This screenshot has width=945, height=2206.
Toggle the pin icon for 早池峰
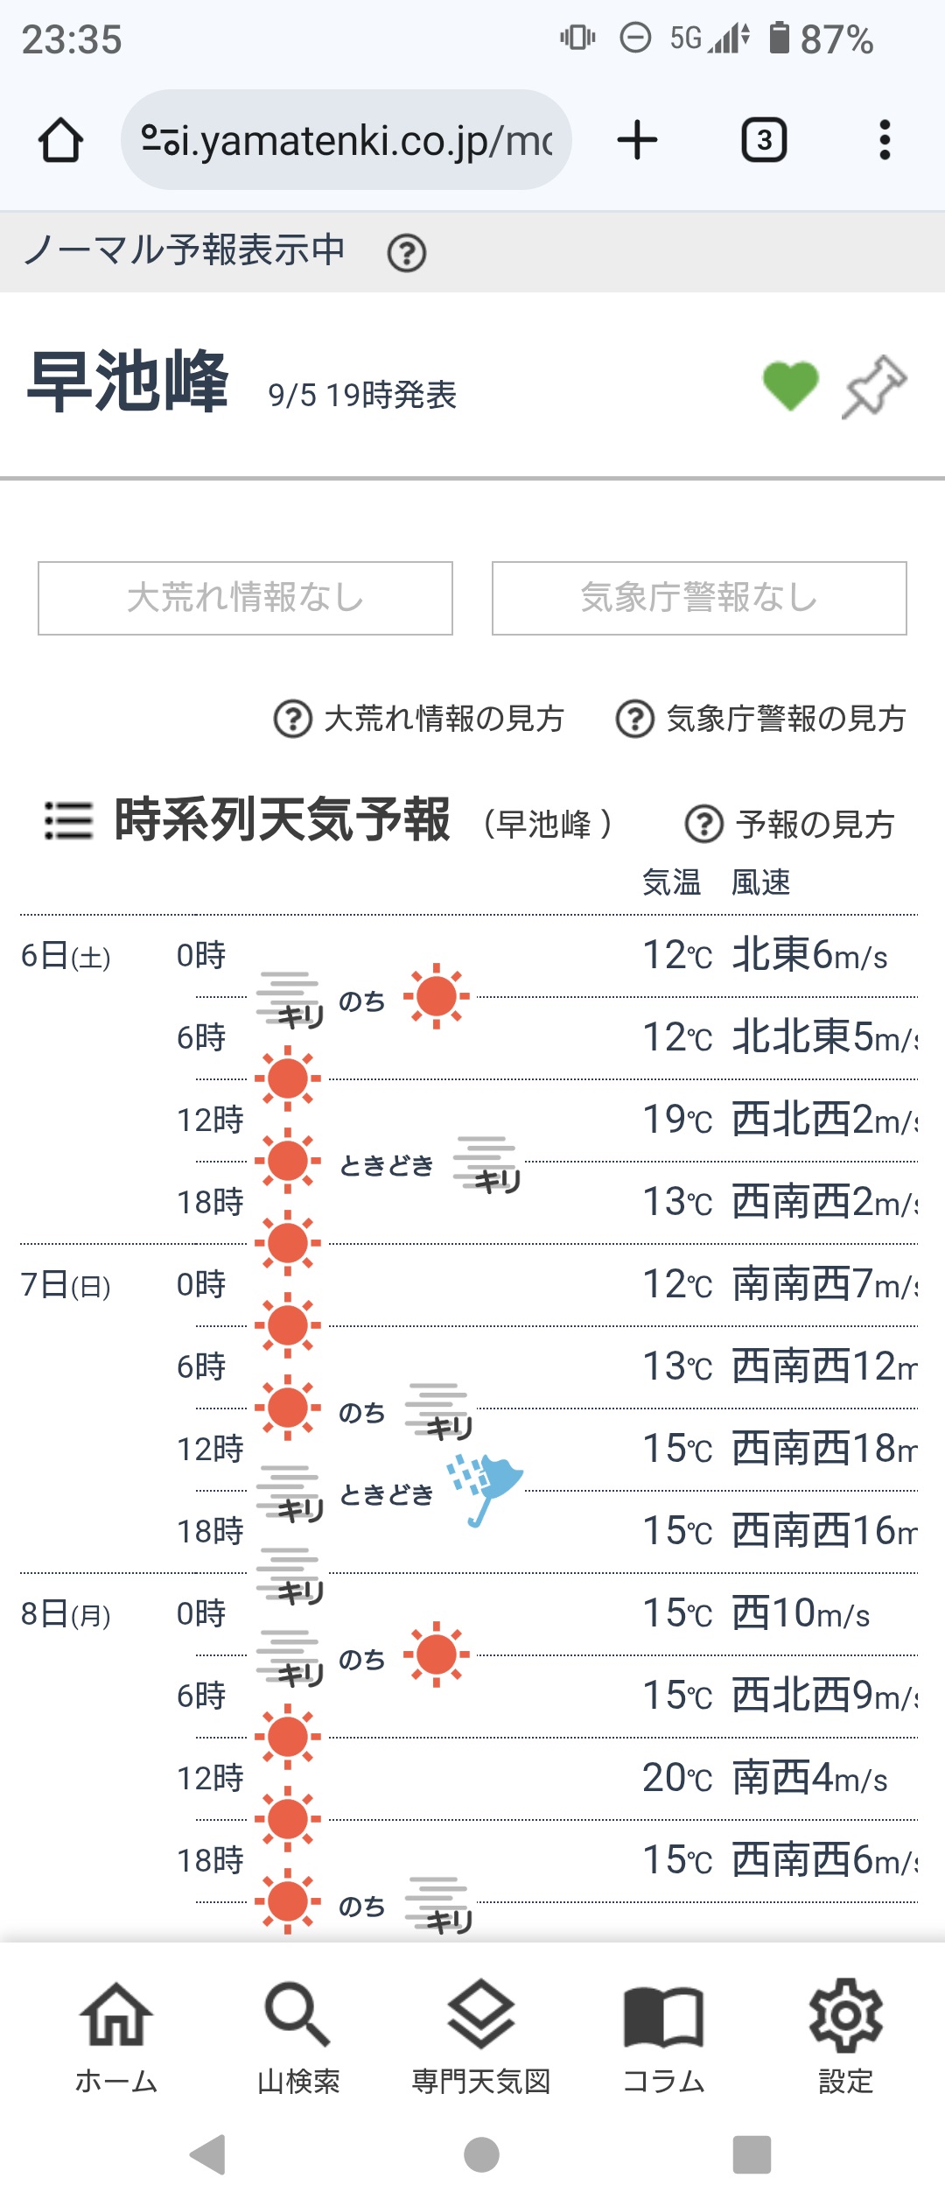tap(874, 386)
